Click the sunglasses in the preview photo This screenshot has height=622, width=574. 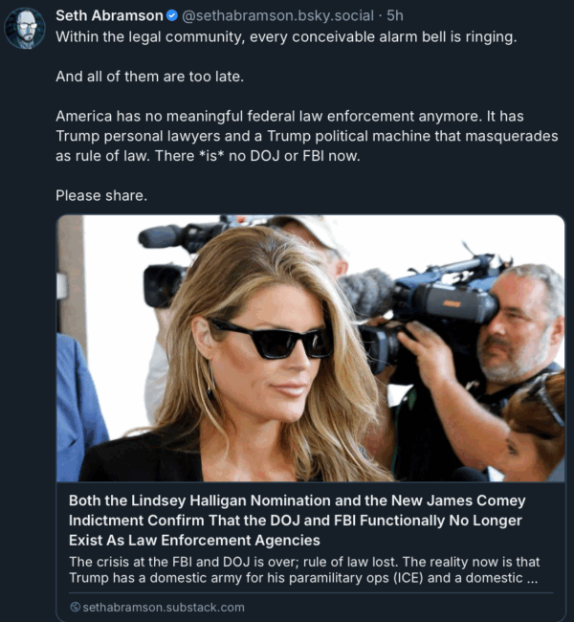pos(271,339)
